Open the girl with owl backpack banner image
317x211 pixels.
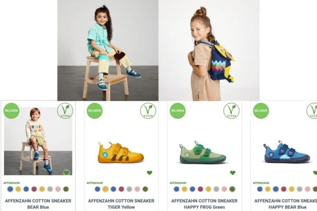[209, 50]
